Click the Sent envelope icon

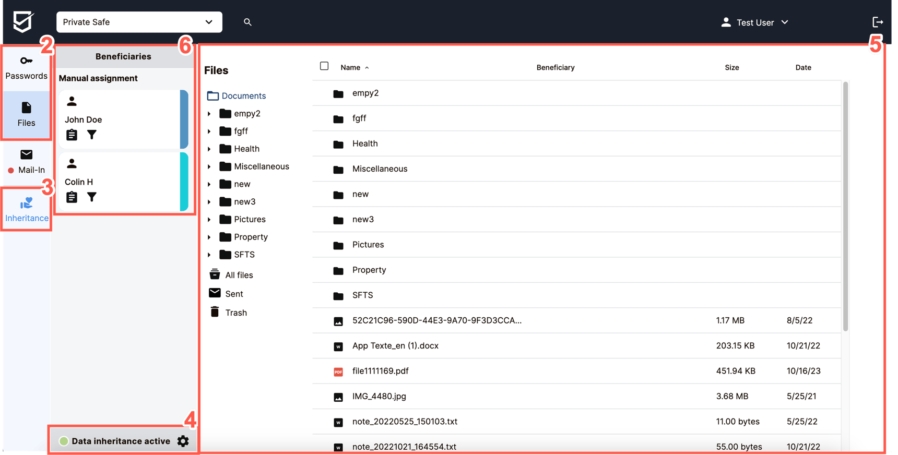[215, 293]
